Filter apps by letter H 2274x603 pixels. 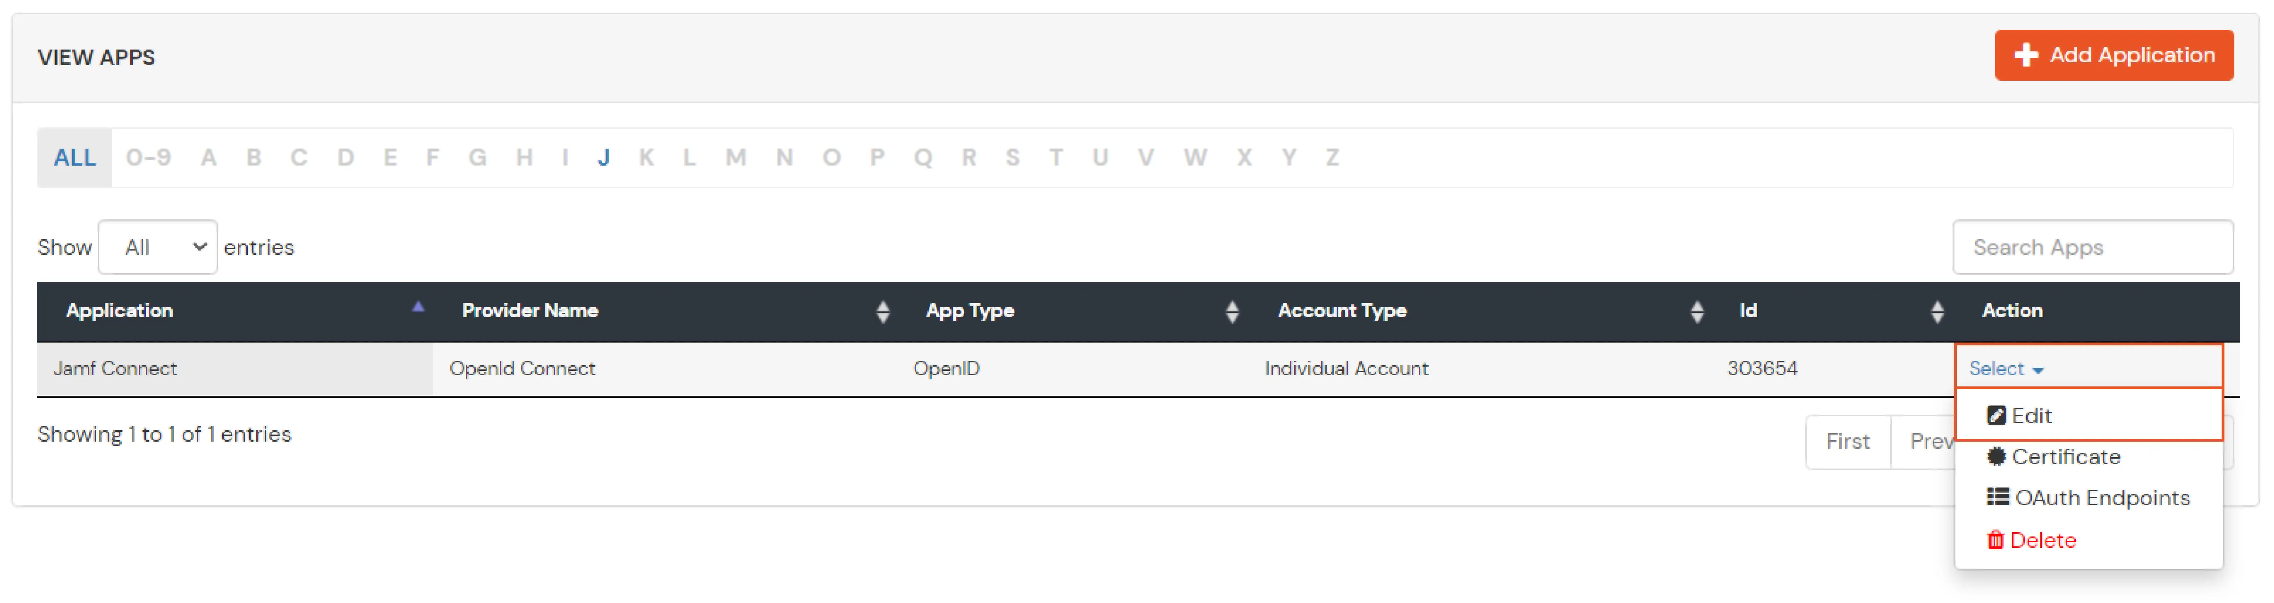[524, 158]
